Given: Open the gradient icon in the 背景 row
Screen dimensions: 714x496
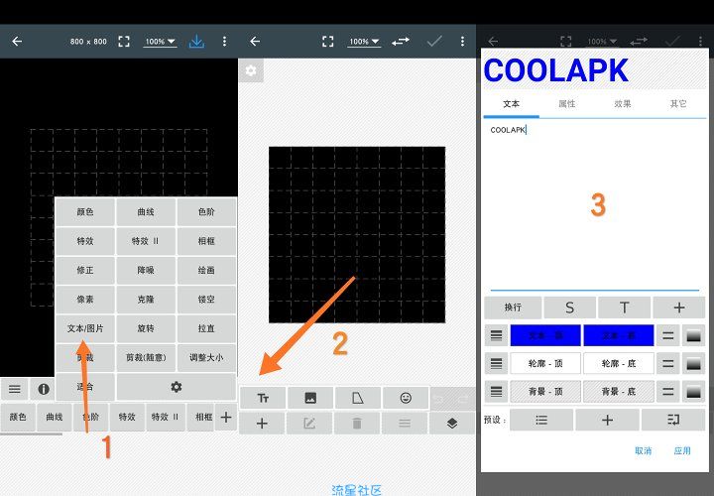Looking at the screenshot, I should click(x=693, y=391).
